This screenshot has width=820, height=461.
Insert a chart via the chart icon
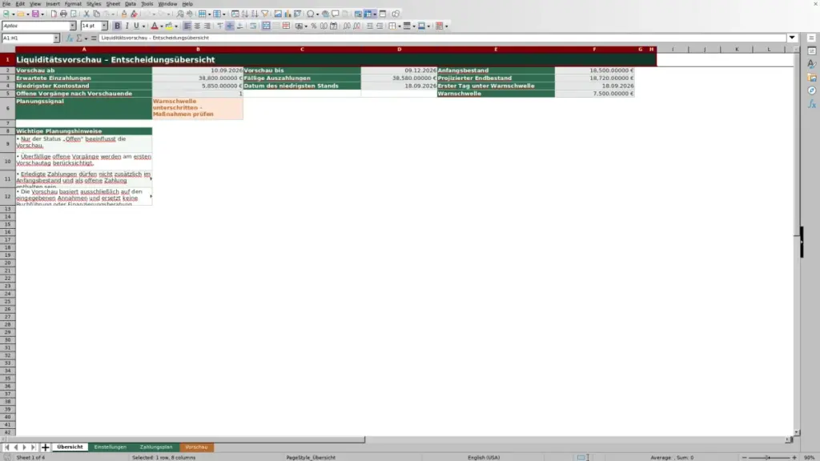287,14
